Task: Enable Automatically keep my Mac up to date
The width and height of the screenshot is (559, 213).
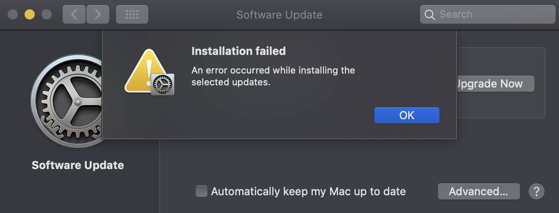Action: (202, 191)
